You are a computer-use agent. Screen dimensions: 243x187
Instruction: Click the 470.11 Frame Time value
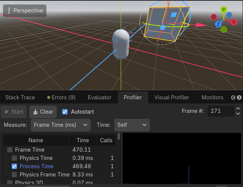(x=82, y=150)
